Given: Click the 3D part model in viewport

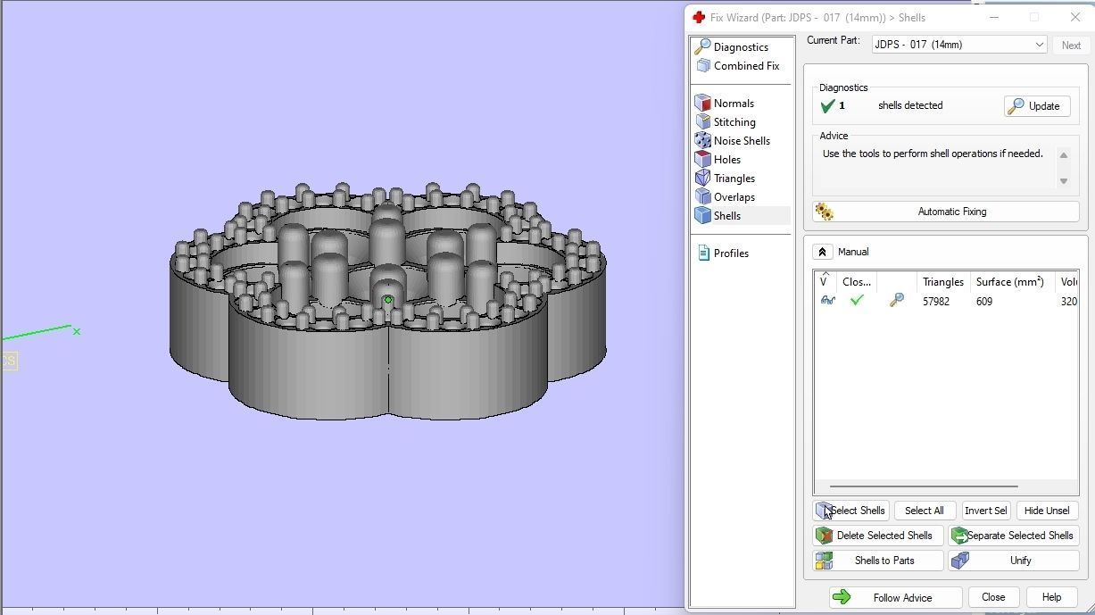Looking at the screenshot, I should click(x=388, y=303).
